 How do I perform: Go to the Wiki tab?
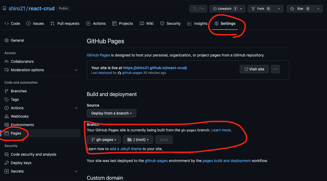[147, 23]
